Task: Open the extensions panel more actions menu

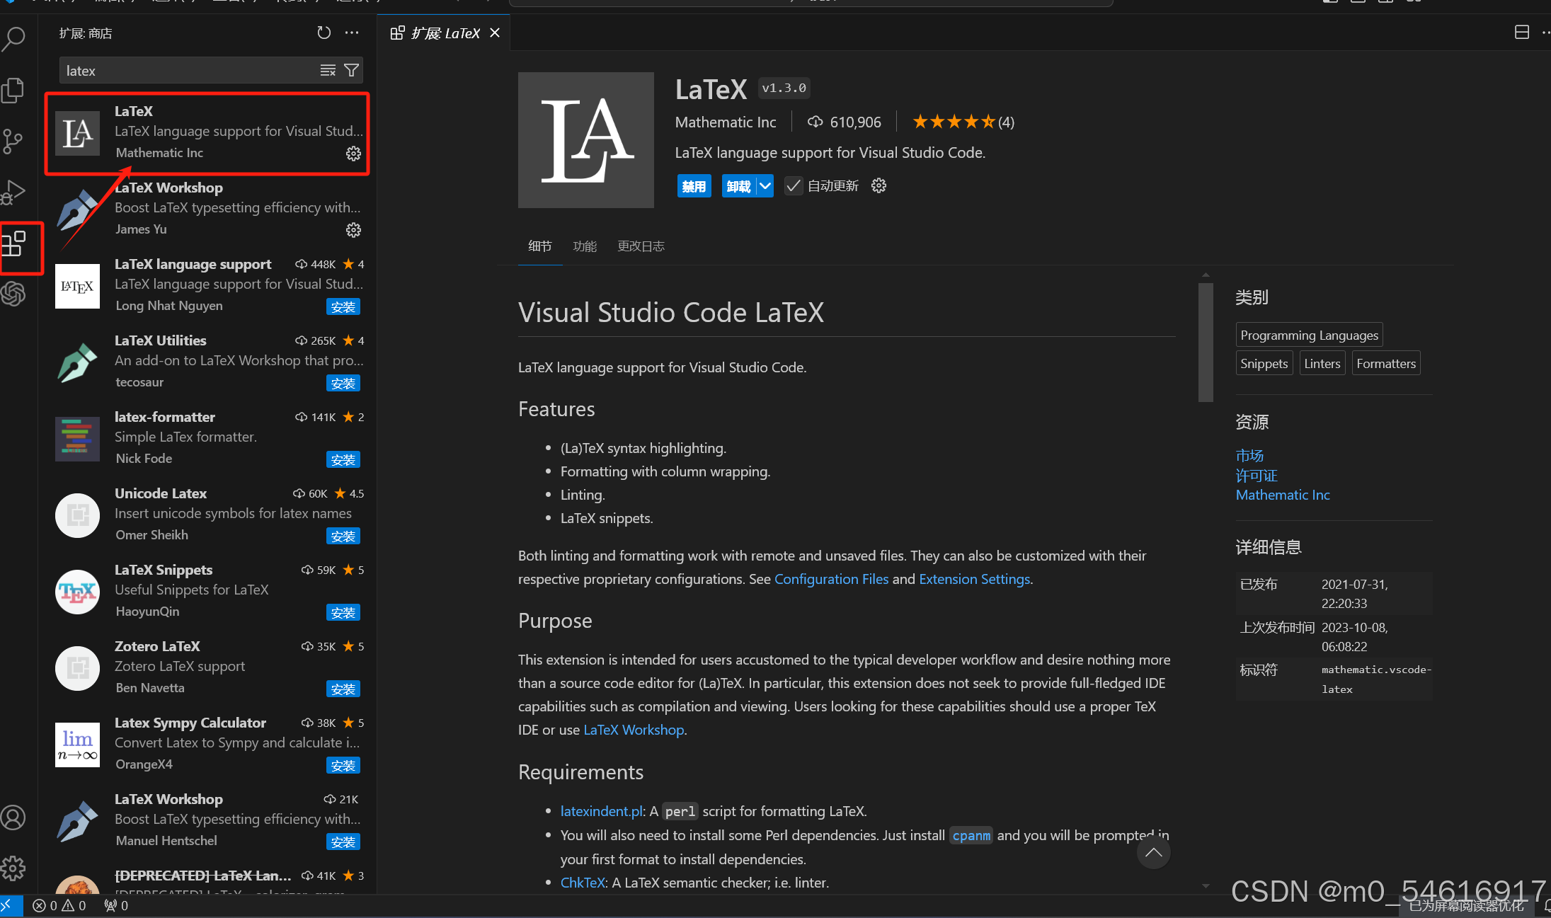Action: click(x=352, y=33)
